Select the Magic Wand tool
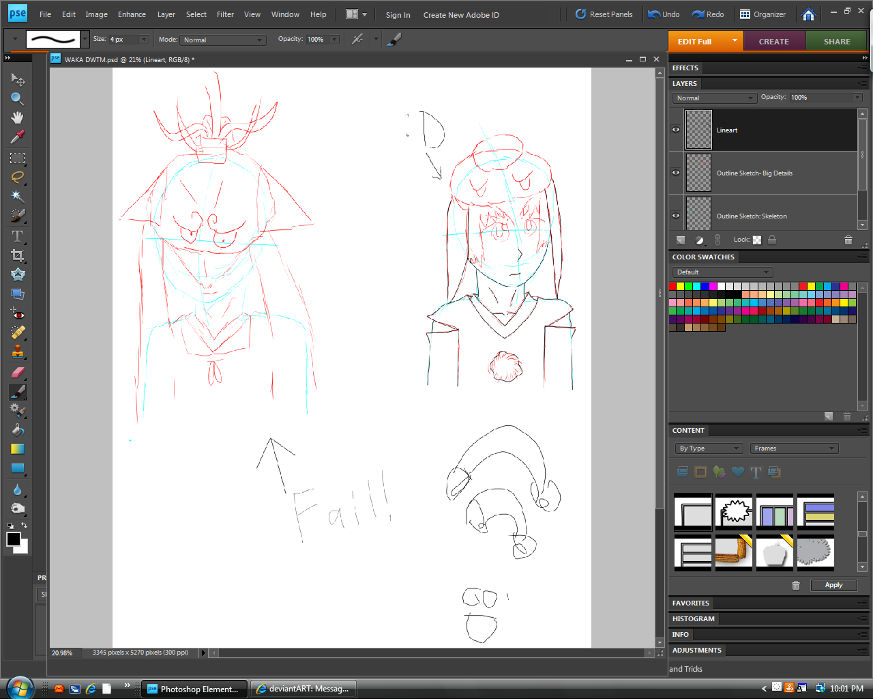 18,197
